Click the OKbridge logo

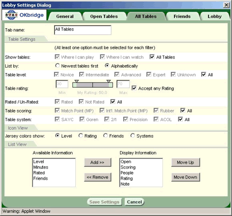(x=25, y=15)
